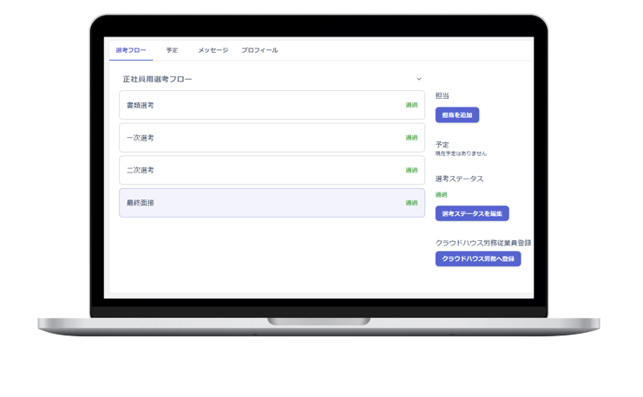The height and width of the screenshot is (397, 643).
Task: Choose the 二次選考 step row
Action: [x=260, y=170]
